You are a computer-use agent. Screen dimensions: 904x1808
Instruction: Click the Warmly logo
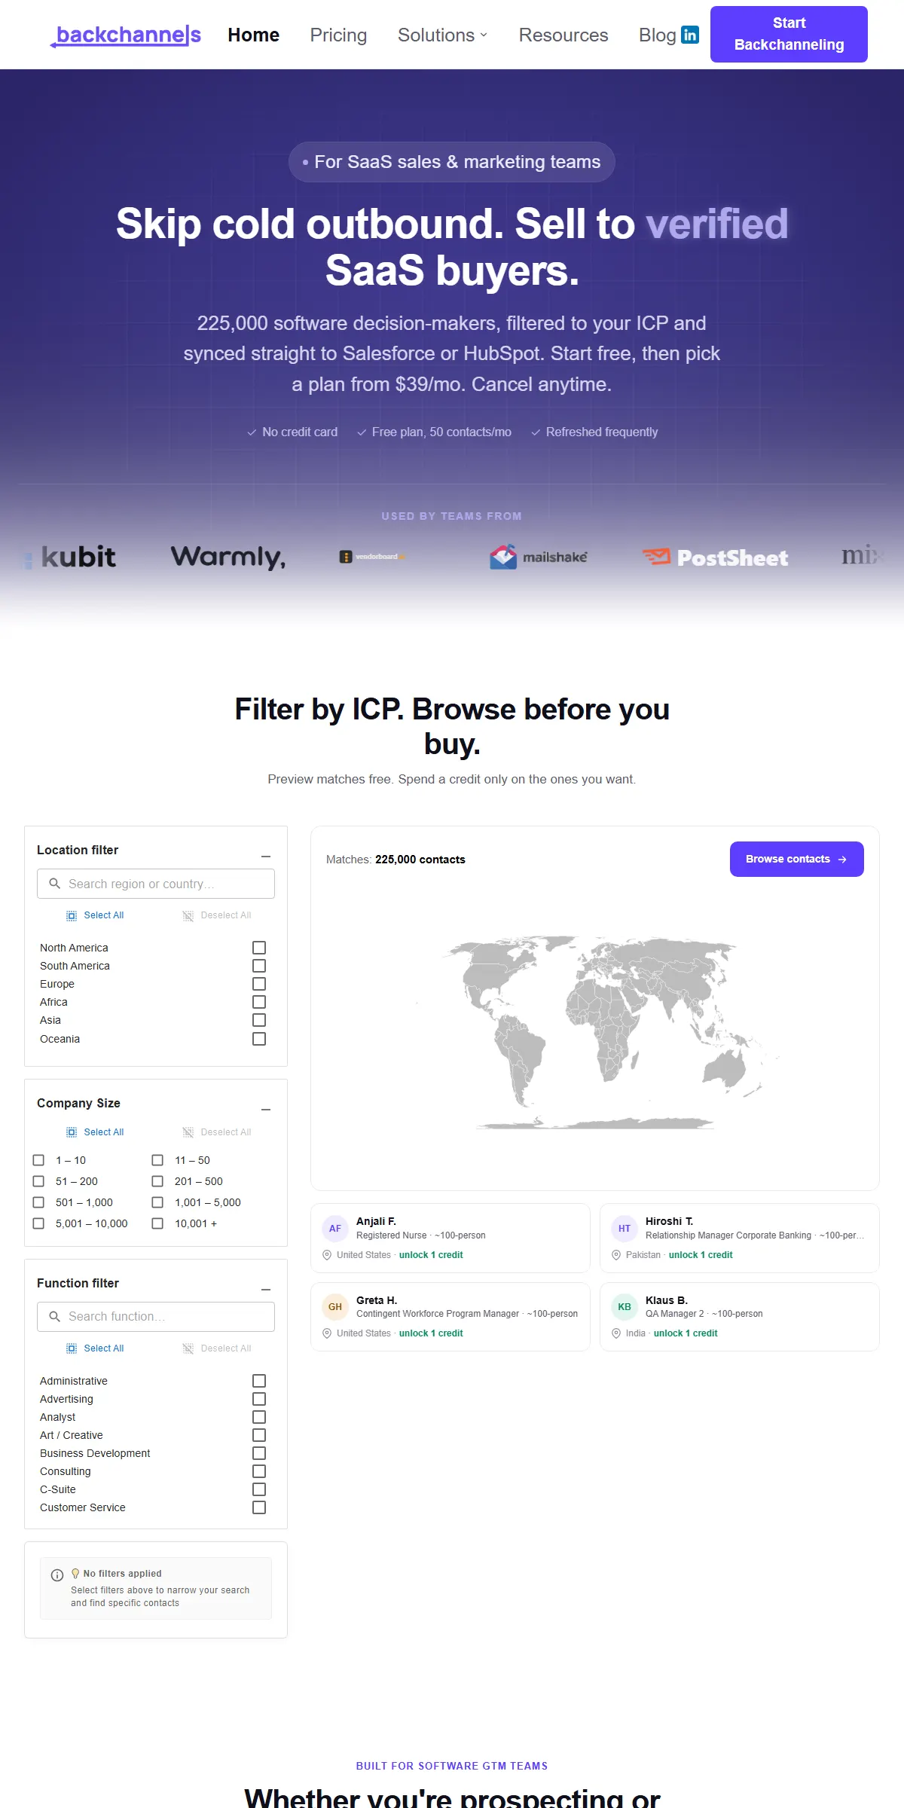(x=228, y=557)
